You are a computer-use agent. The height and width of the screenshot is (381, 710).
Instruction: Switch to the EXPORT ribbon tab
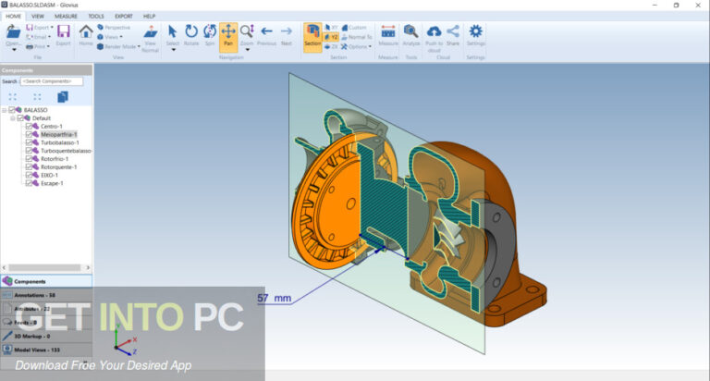(x=124, y=17)
